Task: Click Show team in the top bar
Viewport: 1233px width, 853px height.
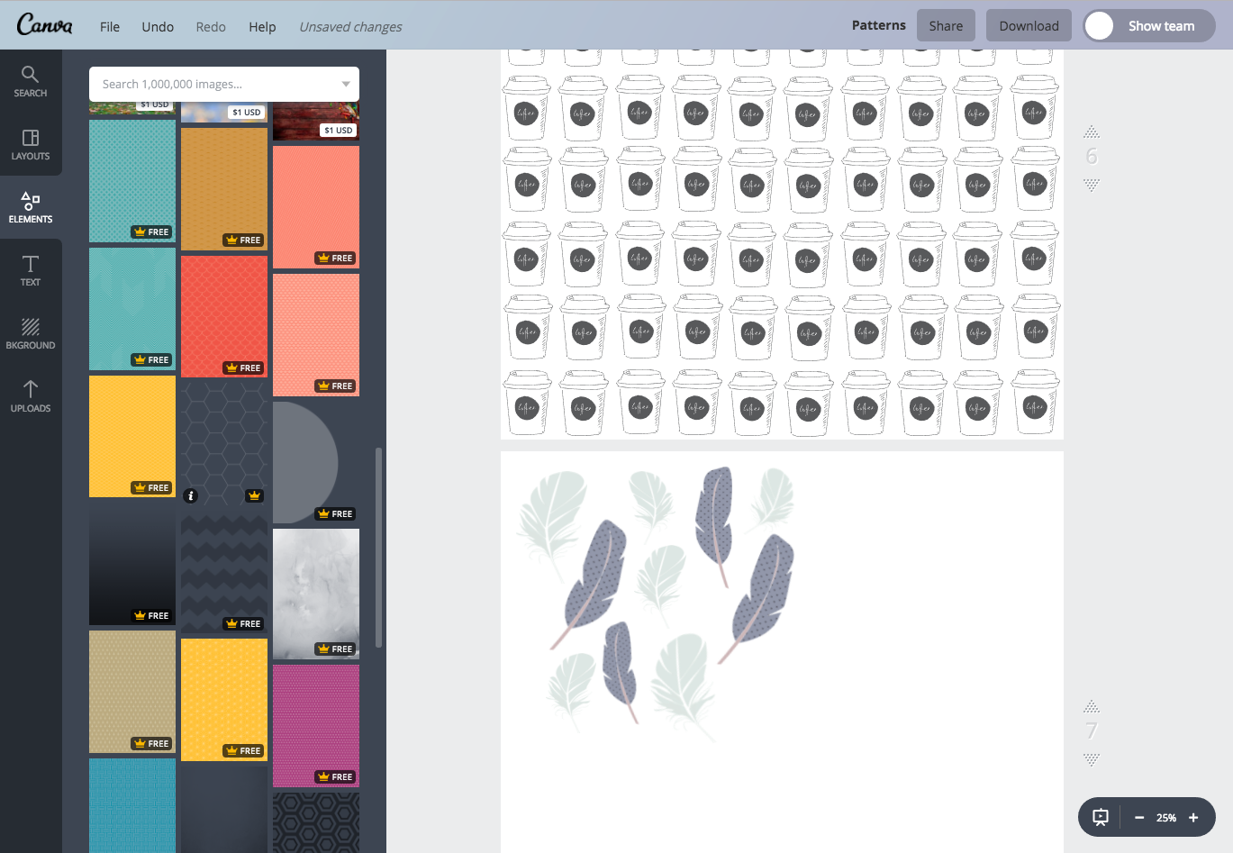Action: coord(1161,25)
